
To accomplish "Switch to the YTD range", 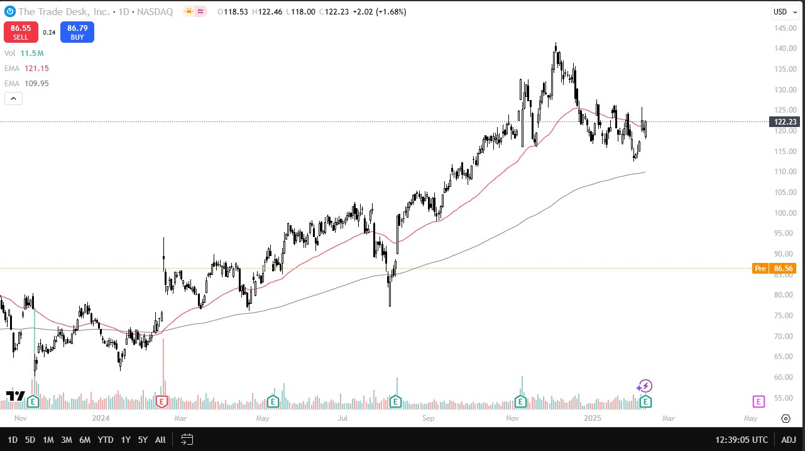I will pos(105,440).
